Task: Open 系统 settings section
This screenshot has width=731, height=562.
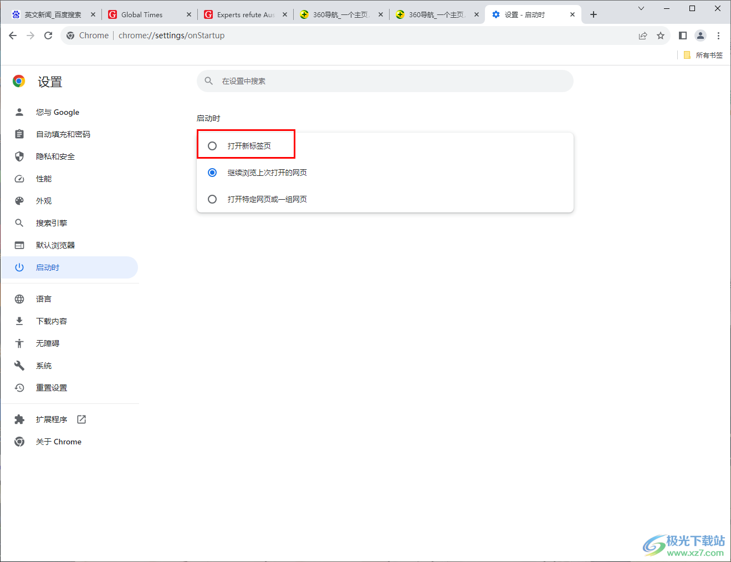Action: point(69,366)
